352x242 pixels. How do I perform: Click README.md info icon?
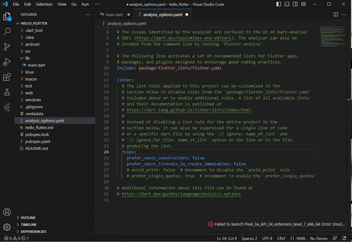(x=21, y=149)
